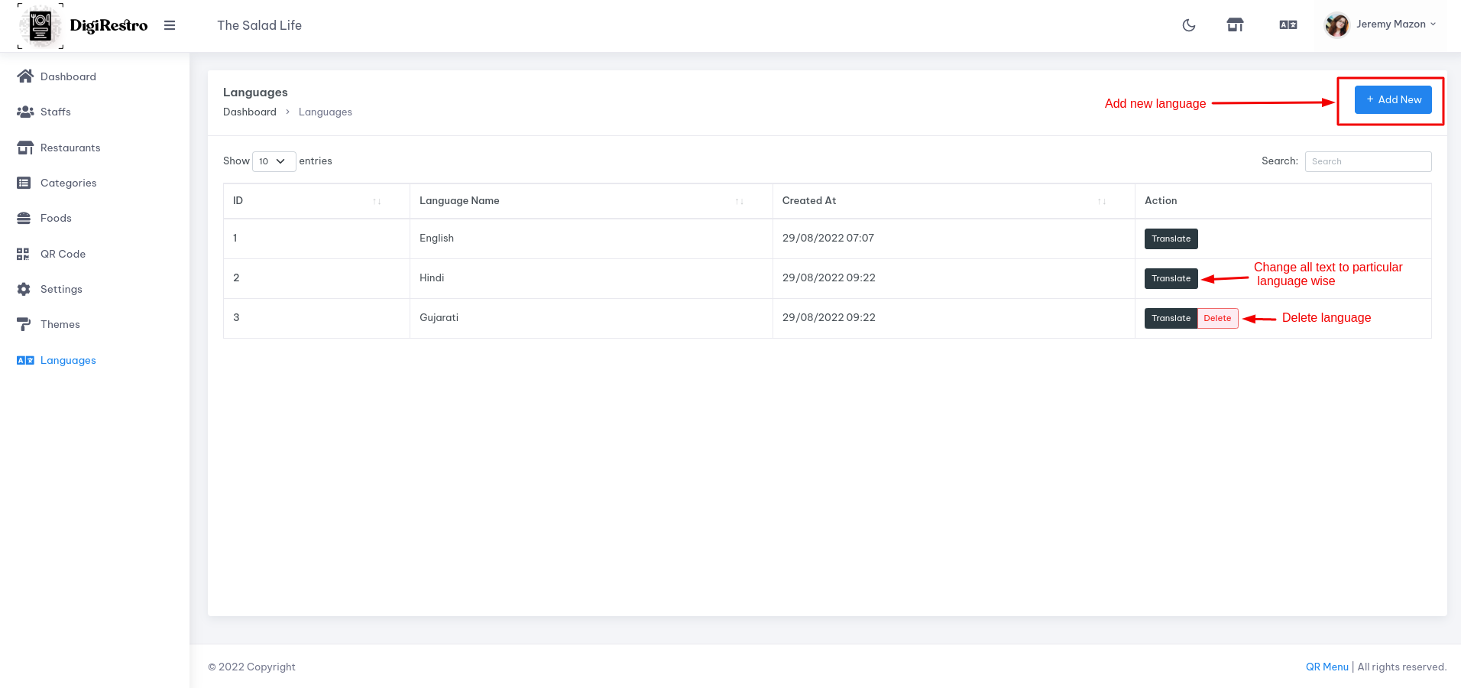Select the Languages menu item
Viewport: 1461px width, 688px height.
pos(68,360)
